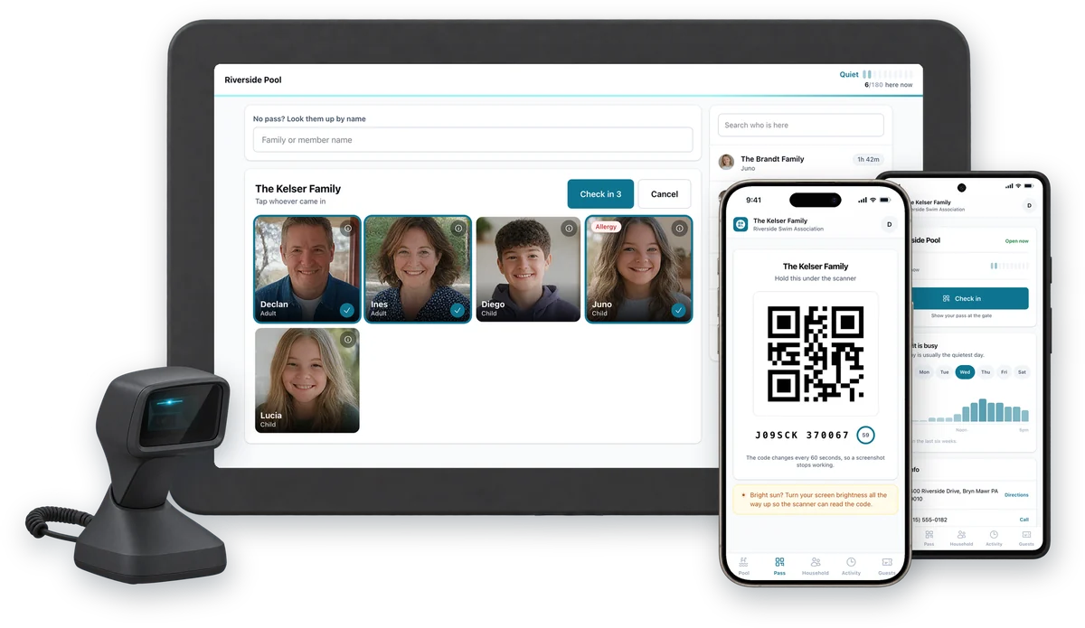Open the Household tab on front phone
This screenshot has height=628, width=1085.
(x=815, y=567)
